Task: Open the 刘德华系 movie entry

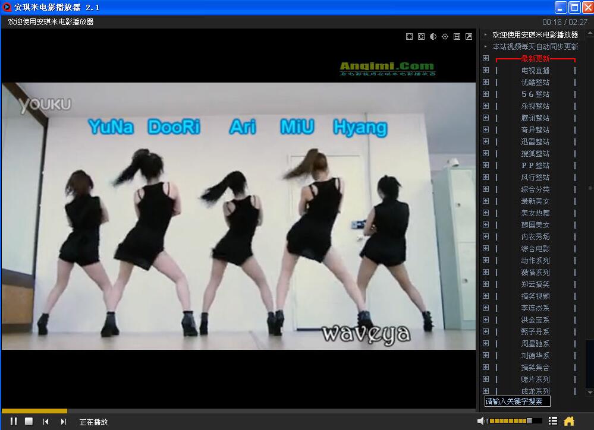Action: (535, 355)
